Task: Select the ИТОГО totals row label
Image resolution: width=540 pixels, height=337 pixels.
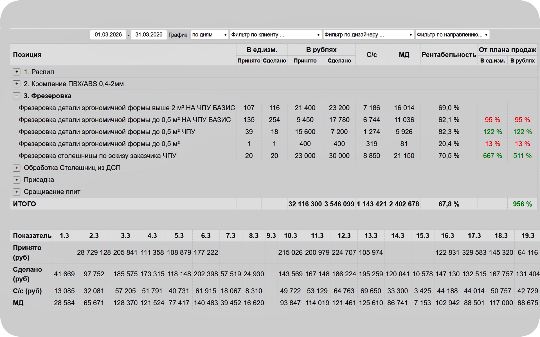Action: point(24,204)
